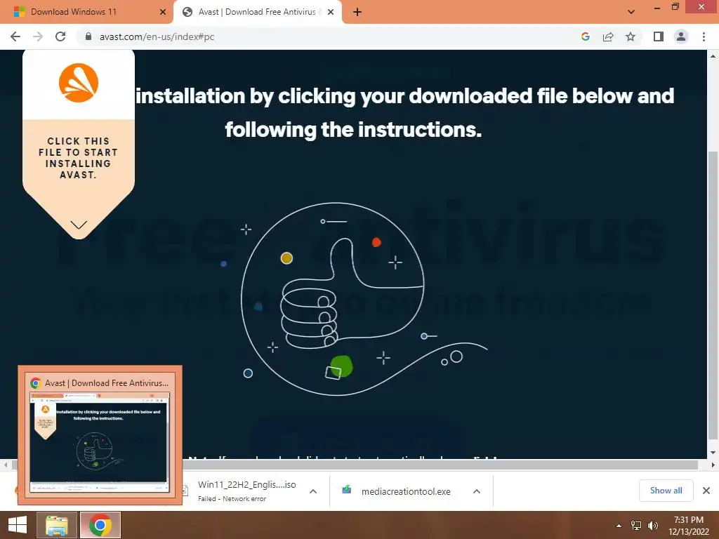Image resolution: width=719 pixels, height=539 pixels.
Task: Go back to previous page
Action: pyautogui.click(x=15, y=36)
